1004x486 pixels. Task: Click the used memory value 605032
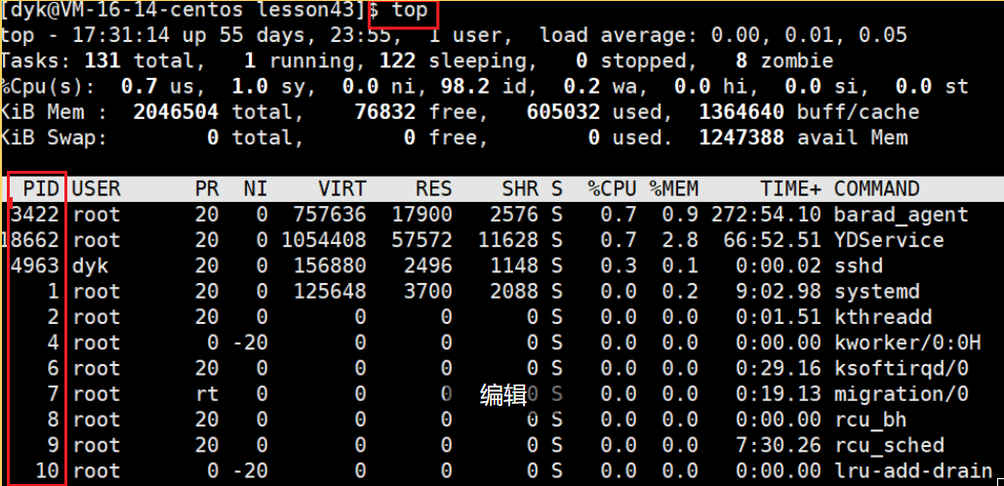[564, 112]
